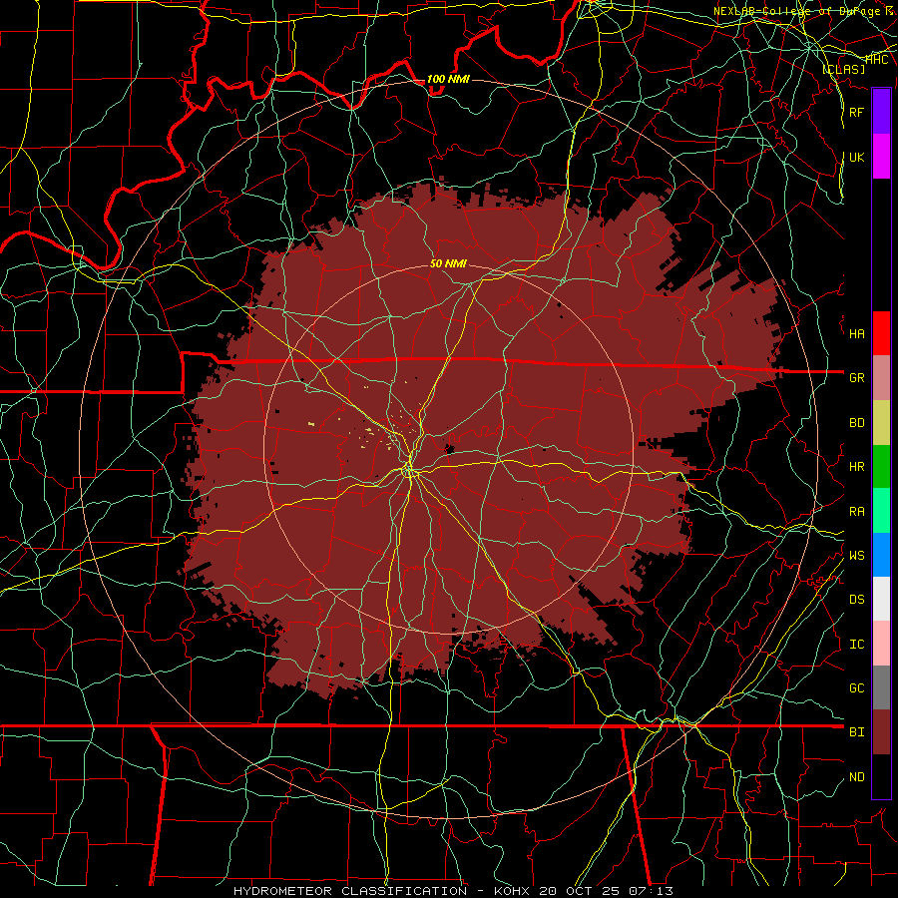Click the WS legend label
This screenshot has width=898, height=898.
click(x=857, y=556)
